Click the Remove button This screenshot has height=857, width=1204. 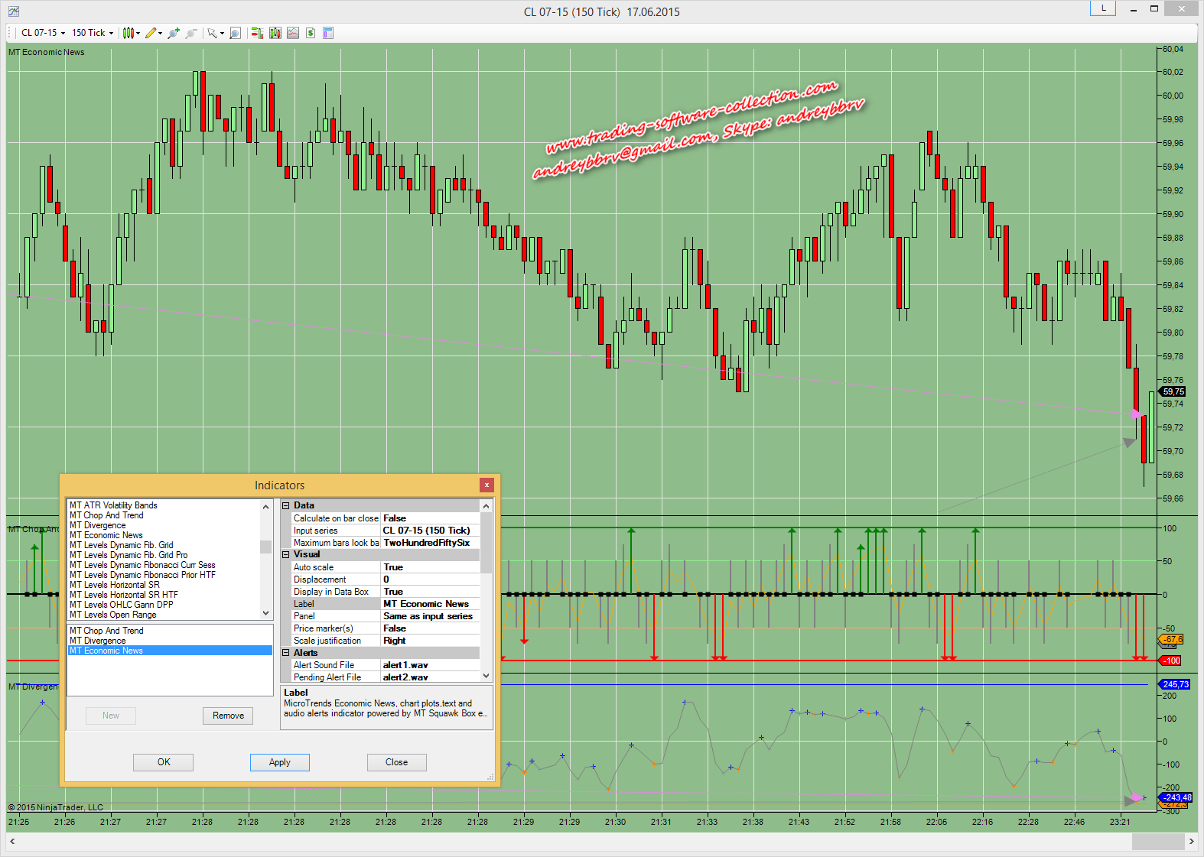(228, 716)
